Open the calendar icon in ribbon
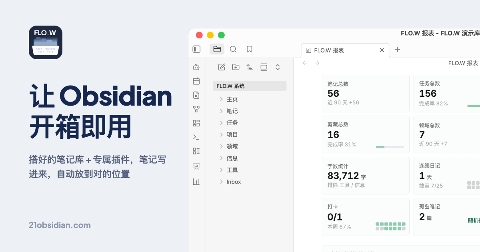The width and height of the screenshot is (480, 252). point(196,81)
